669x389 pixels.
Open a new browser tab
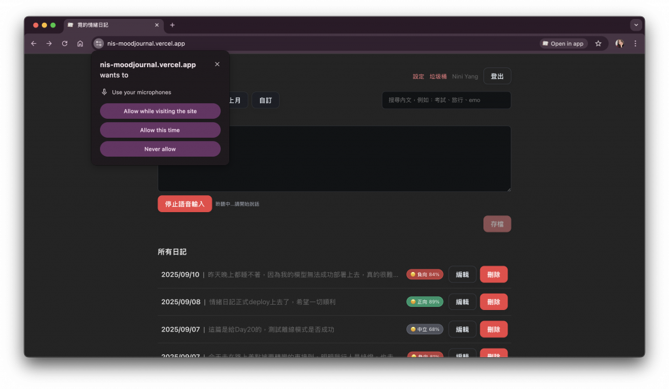point(172,25)
